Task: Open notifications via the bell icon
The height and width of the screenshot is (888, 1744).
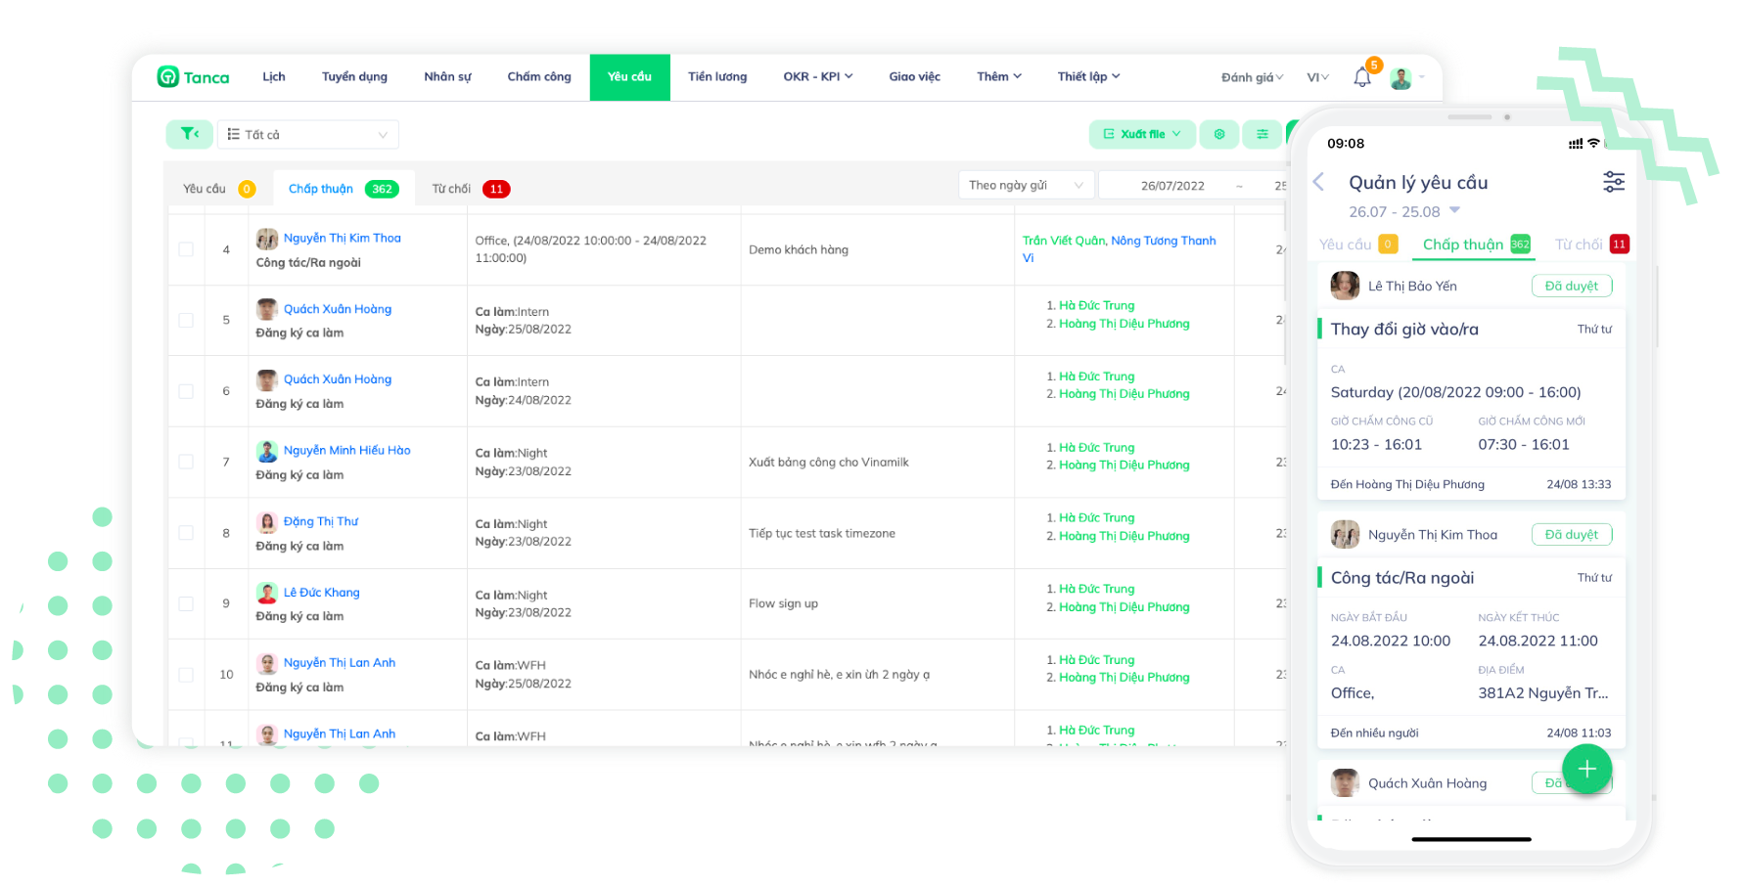Action: [1361, 77]
